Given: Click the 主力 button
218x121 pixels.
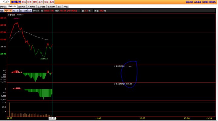Looking at the screenshot, I should point(41,2).
